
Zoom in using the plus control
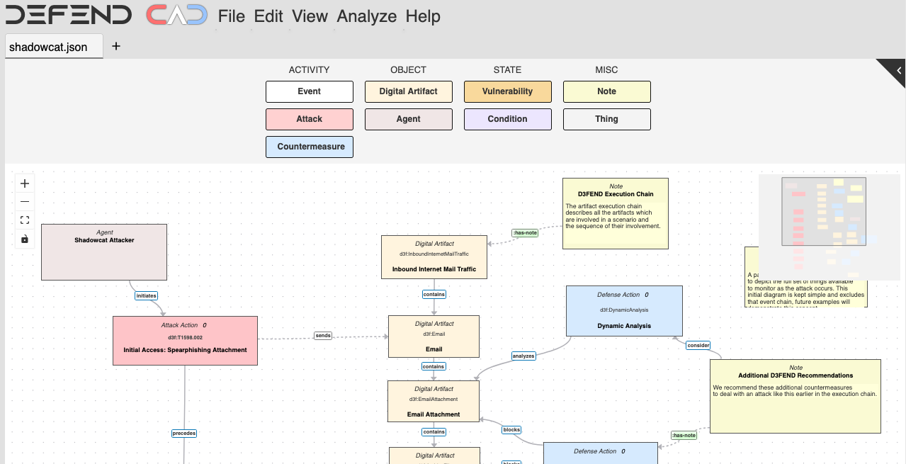25,183
